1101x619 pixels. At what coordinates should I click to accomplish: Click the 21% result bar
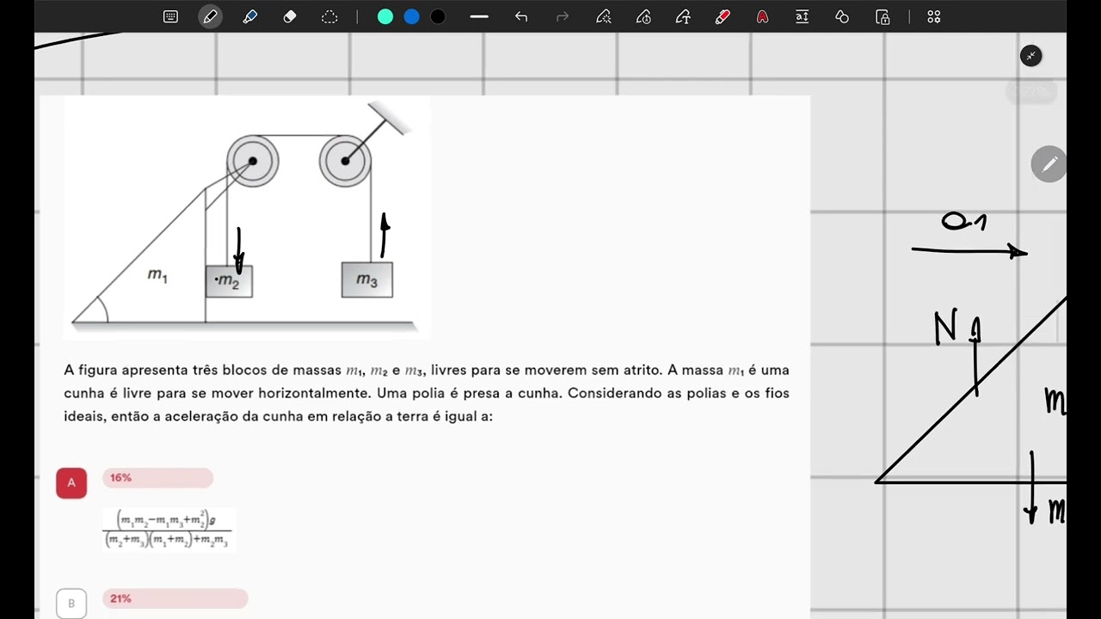click(x=175, y=598)
